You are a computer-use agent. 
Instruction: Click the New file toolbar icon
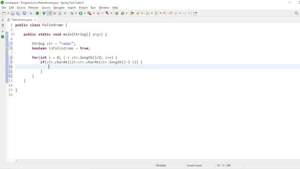click(x=4, y=13)
